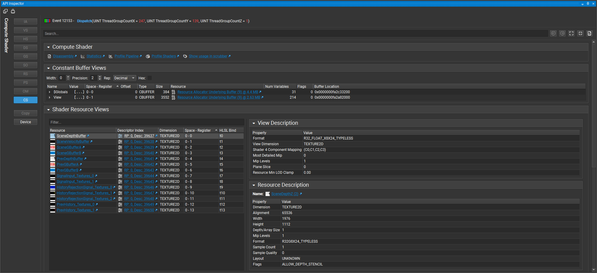The width and height of the screenshot is (597, 273).
Task: Select the Device tab in the sidebar
Action: click(x=26, y=122)
